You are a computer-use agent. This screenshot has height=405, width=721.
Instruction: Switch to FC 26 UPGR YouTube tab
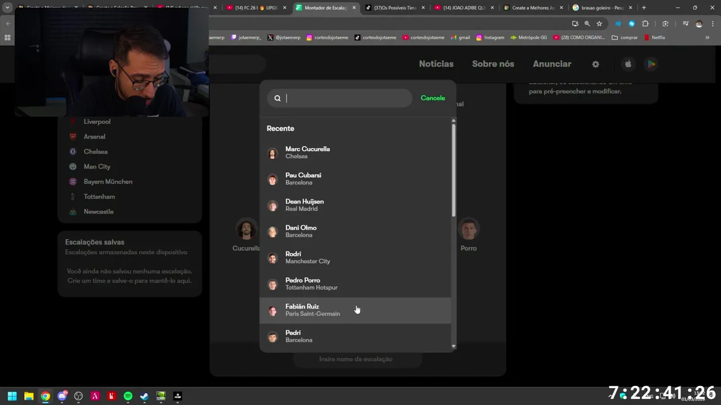257,8
